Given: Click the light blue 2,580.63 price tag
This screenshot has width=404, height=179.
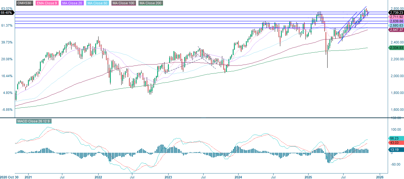Looking at the screenshot, I should [396, 26].
